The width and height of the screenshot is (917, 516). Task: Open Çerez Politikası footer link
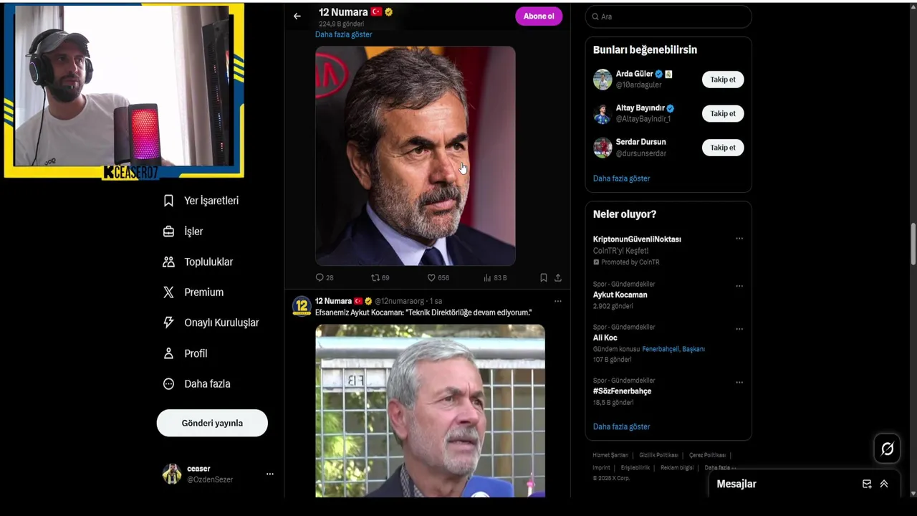pyautogui.click(x=707, y=455)
